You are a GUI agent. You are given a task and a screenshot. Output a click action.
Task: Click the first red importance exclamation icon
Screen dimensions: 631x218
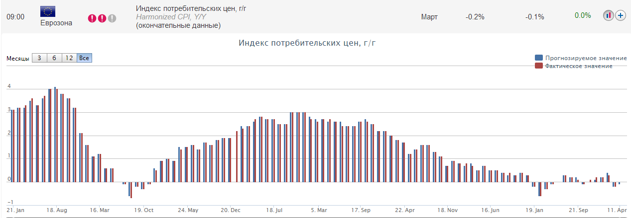92,18
